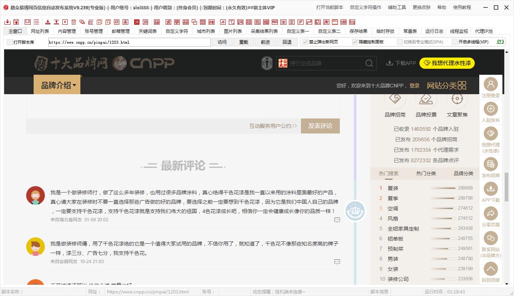Click hot search item 夏装
Viewport: 514px width, 296px height.
(x=393, y=188)
